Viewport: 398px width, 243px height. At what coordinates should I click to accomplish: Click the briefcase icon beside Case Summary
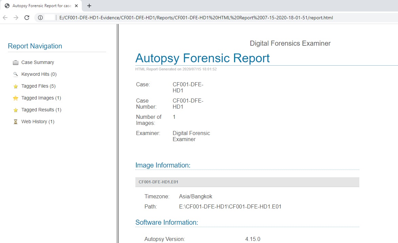pos(16,62)
